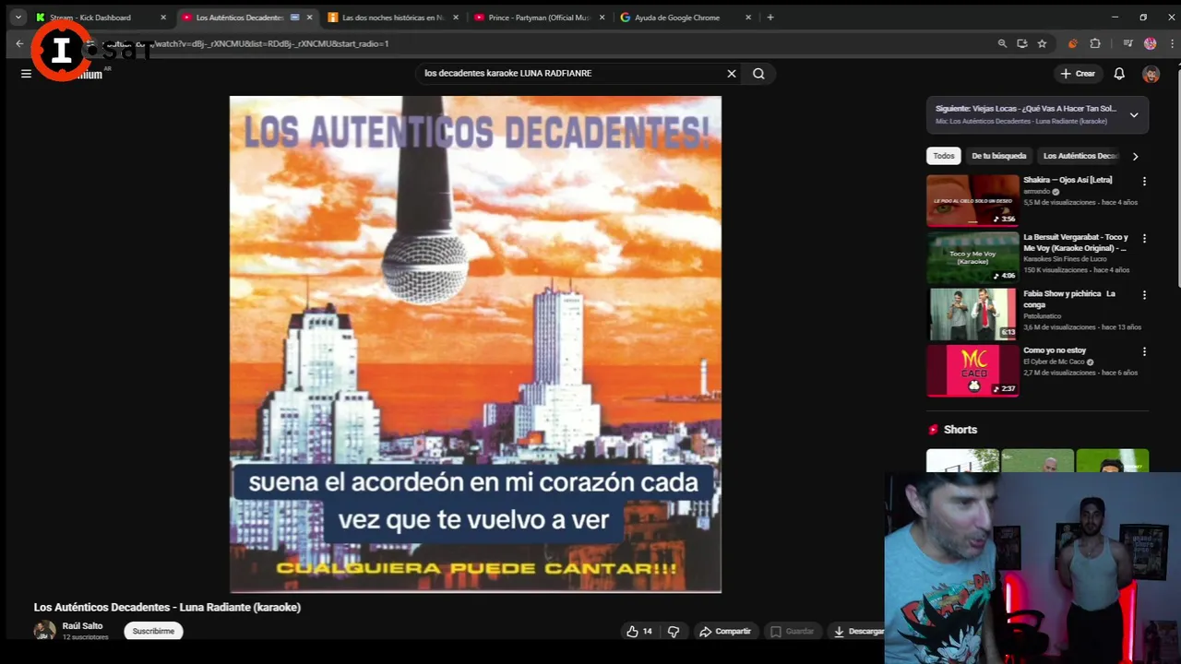
Task: Open Shakira Ojos Así video thumbnail
Action: (x=972, y=200)
